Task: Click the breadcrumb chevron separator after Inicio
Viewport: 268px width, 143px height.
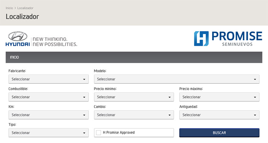Action: click(x=15, y=8)
